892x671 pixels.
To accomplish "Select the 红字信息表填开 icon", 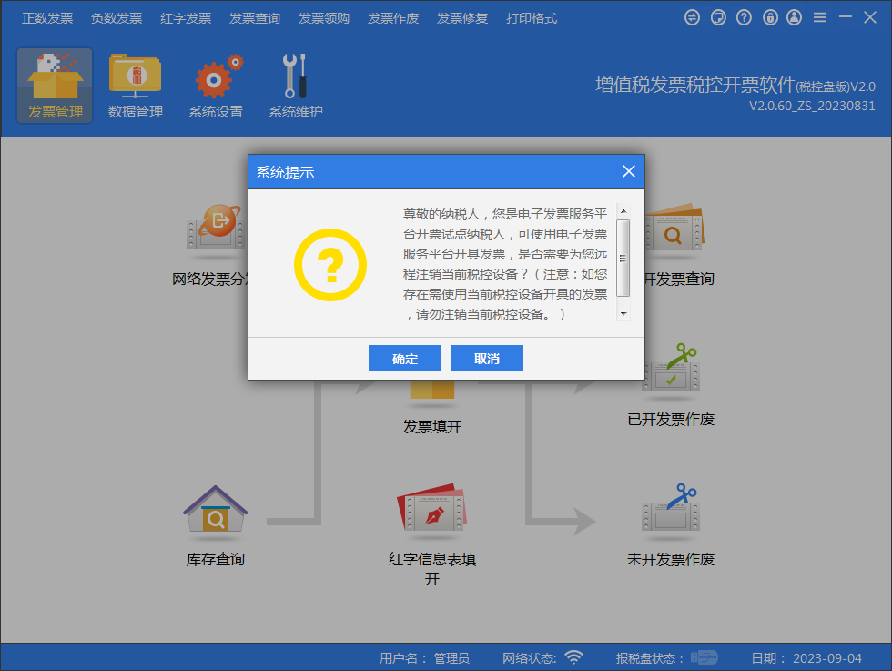I will 431,514.
